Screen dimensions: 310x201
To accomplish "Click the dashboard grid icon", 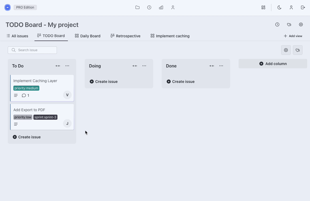I will pos(263,7).
